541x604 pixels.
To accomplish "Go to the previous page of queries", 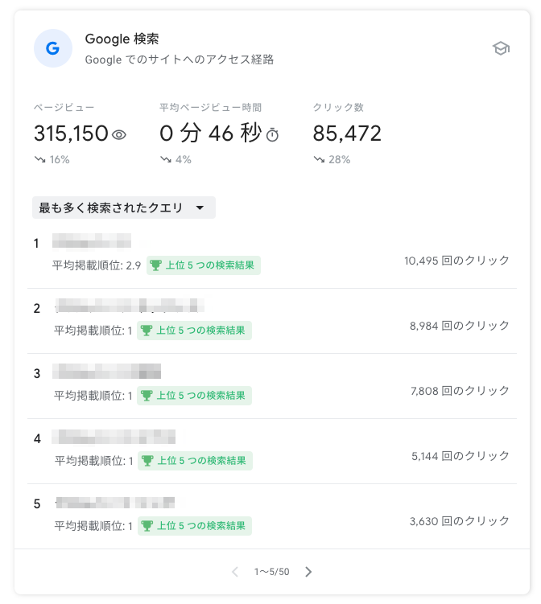I will coord(235,572).
